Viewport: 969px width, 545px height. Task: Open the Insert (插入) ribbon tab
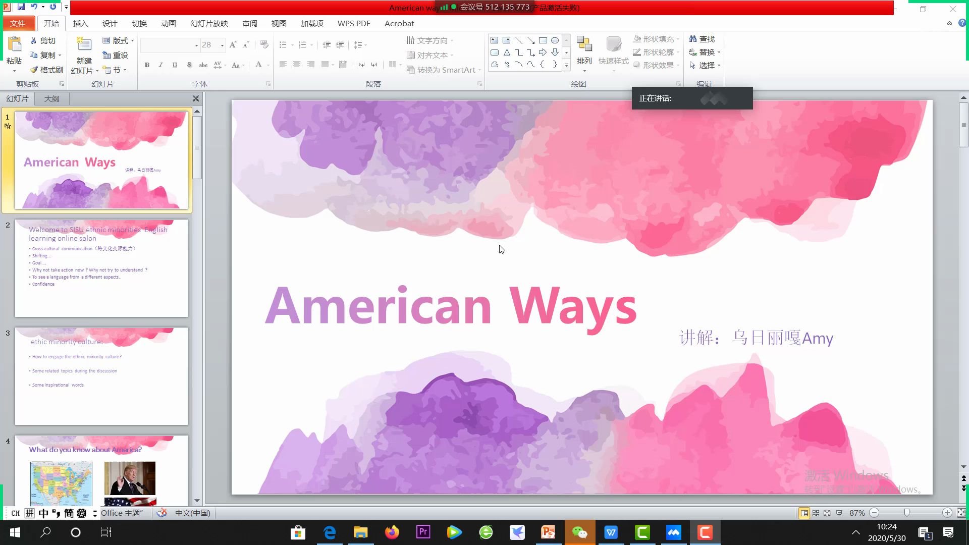click(80, 23)
